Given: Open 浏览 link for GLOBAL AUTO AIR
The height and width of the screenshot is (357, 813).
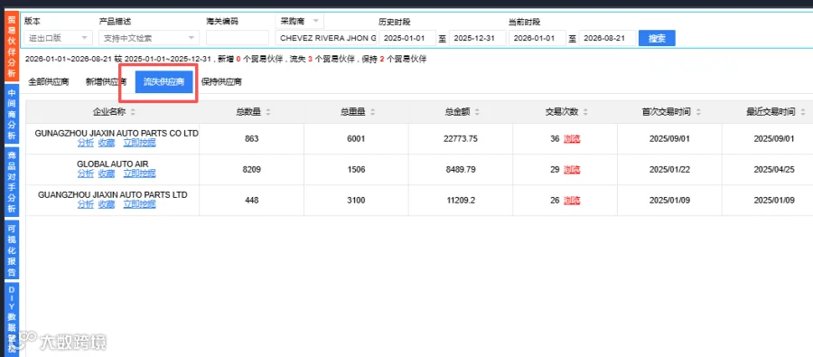Looking at the screenshot, I should 572,170.
